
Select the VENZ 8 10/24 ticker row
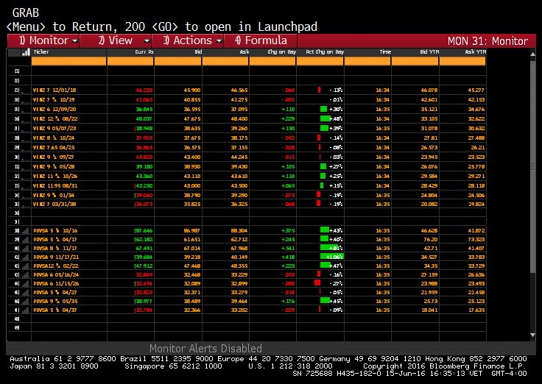click(54, 138)
